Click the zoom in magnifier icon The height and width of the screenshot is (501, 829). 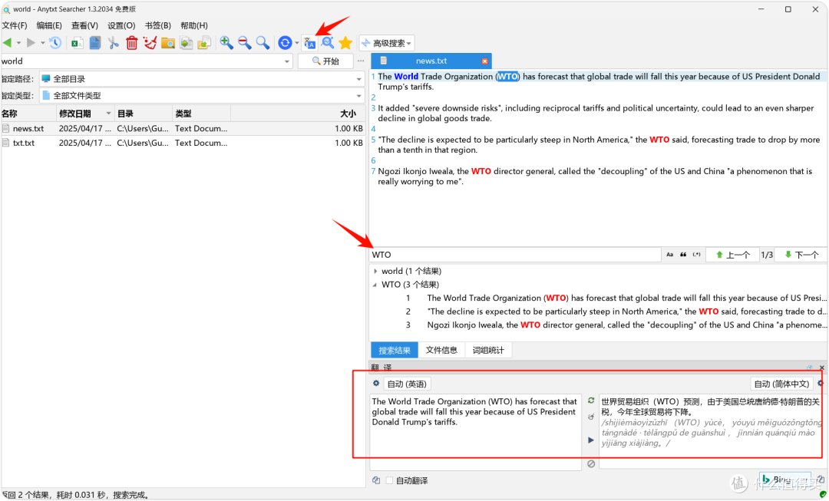click(226, 43)
